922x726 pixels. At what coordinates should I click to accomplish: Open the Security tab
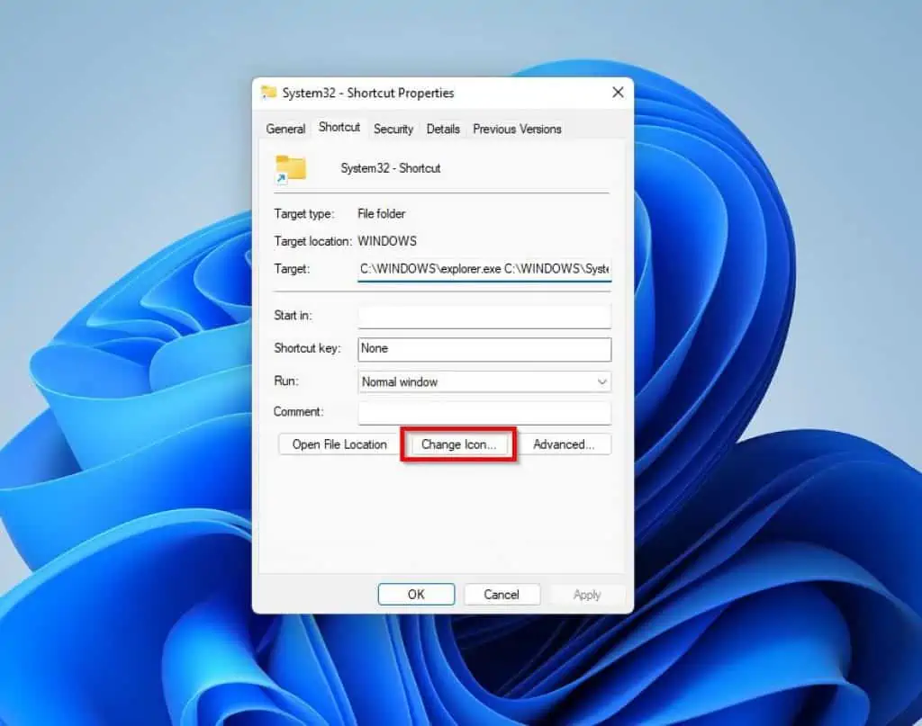click(393, 129)
